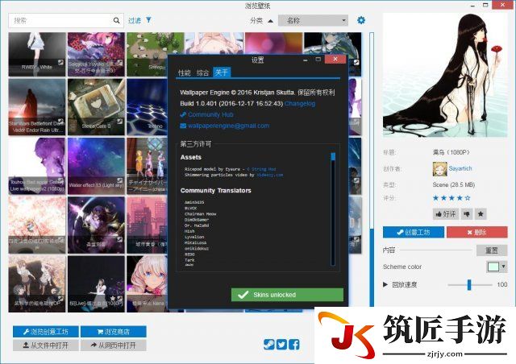Viewport: 516px width, 364px height.
Task: Click the Assets heading in licenses
Action: pyautogui.click(x=191, y=157)
